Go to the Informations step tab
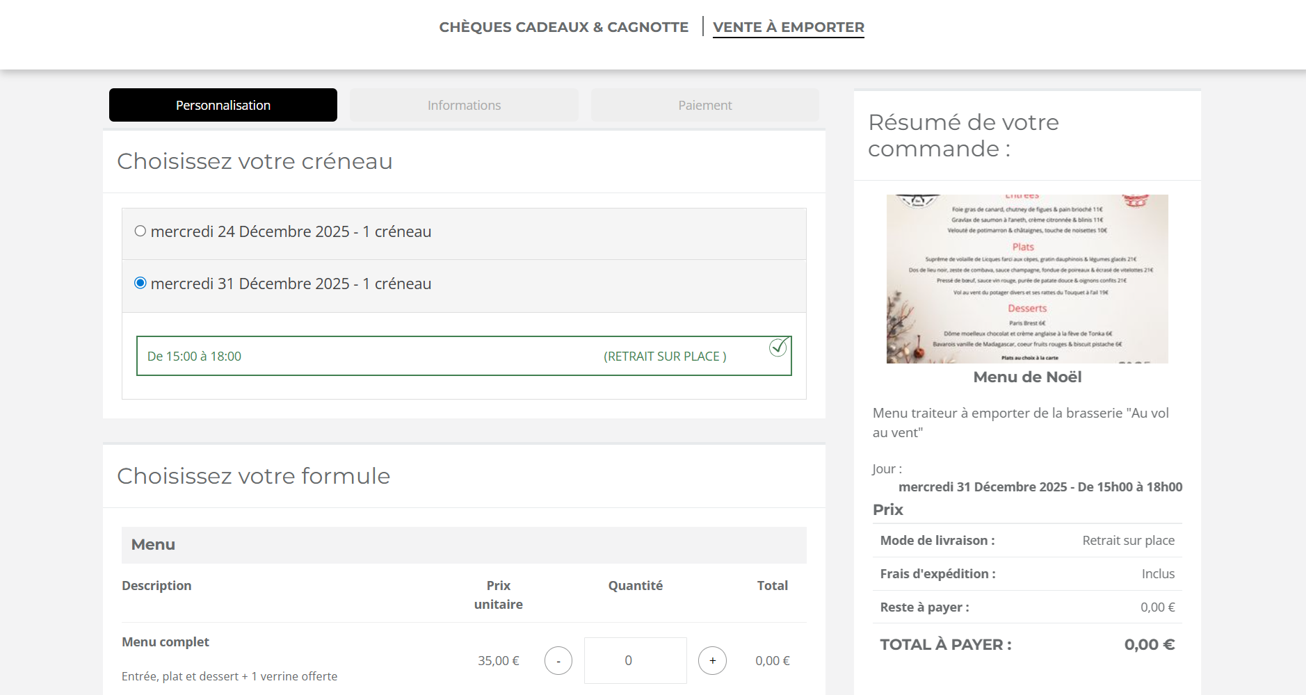This screenshot has height=695, width=1306. pos(464,105)
